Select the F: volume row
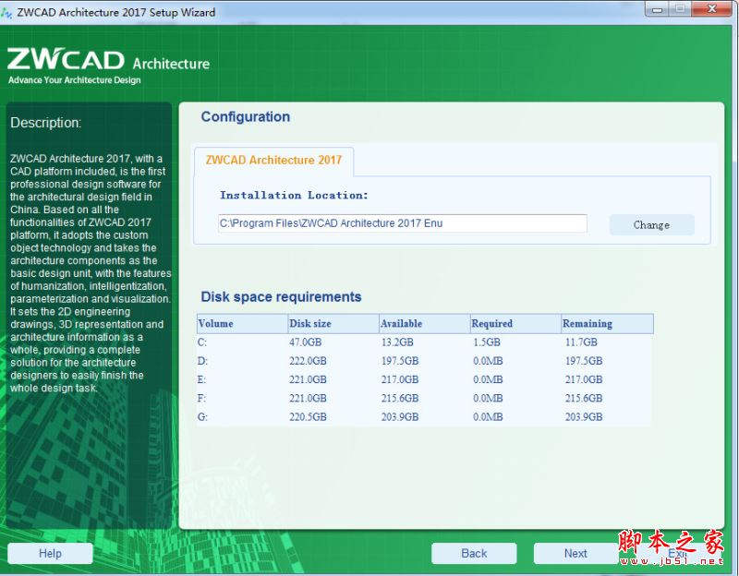Image resolution: width=739 pixels, height=576 pixels. [x=425, y=398]
